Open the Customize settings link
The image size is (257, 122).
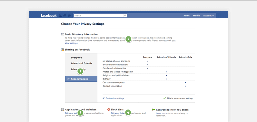pyautogui.click(x=115, y=98)
